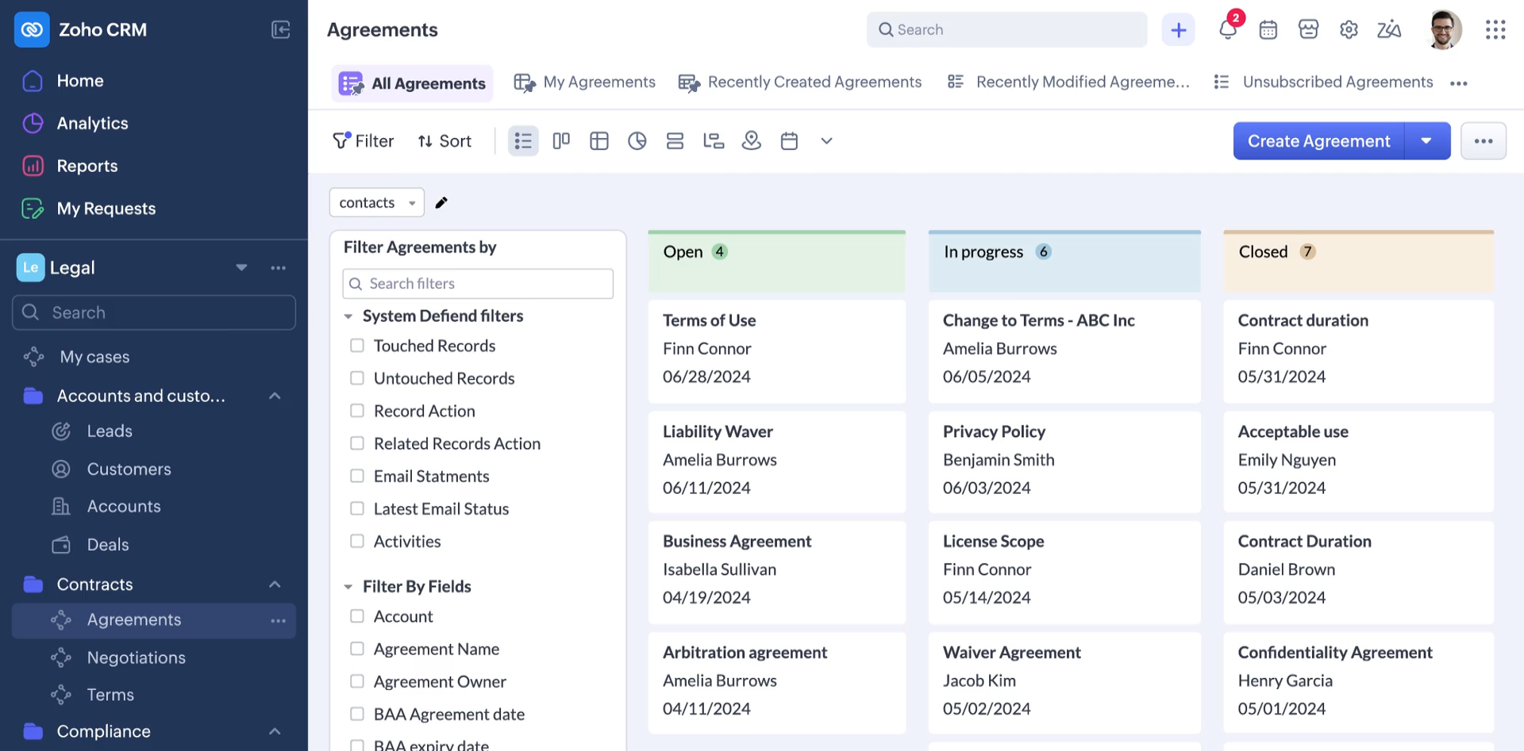Switch to the calendar view icon in the toolbar
Viewport: 1524px width, 751px height.
[789, 141]
